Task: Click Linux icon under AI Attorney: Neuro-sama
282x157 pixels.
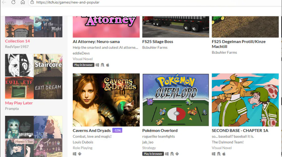Action: [x=102, y=65]
